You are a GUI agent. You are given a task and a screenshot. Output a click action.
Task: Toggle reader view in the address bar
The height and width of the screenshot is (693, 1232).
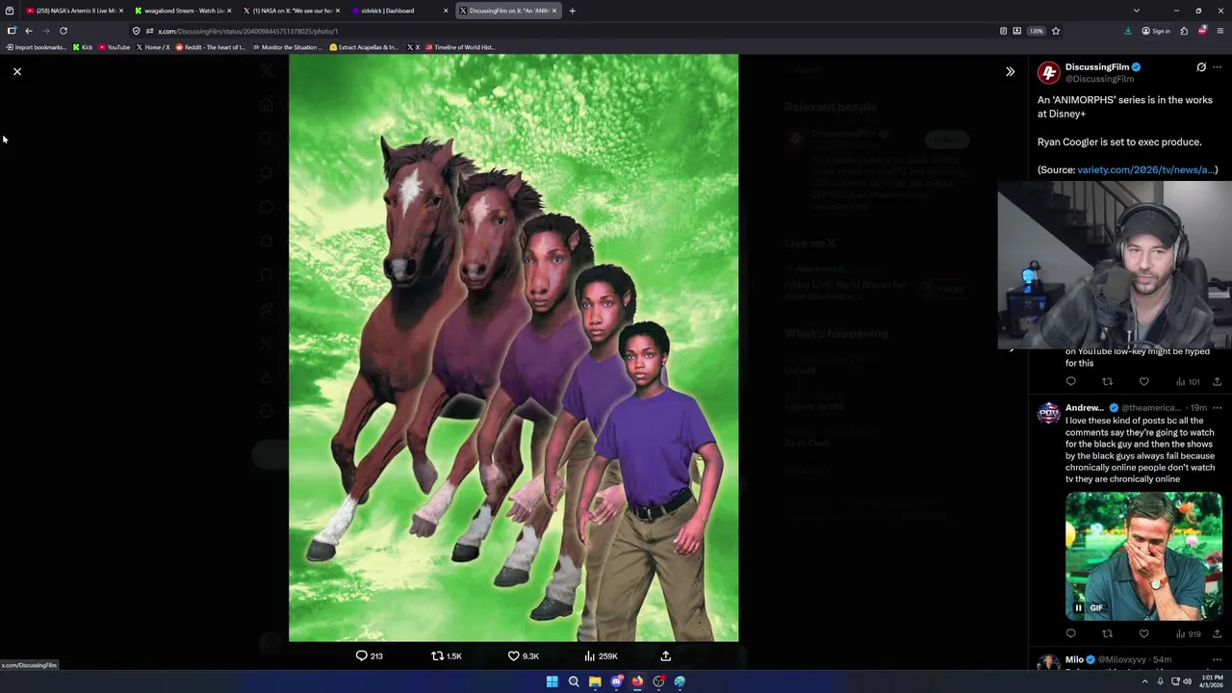pyautogui.click(x=1003, y=31)
